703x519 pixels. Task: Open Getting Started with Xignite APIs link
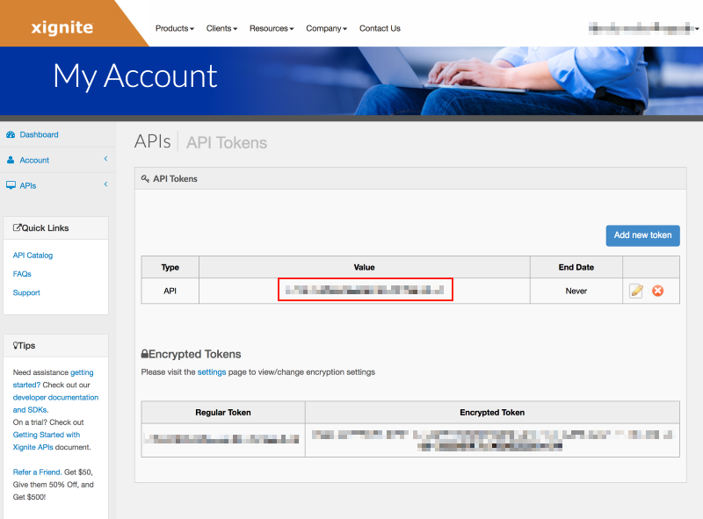pyautogui.click(x=47, y=441)
